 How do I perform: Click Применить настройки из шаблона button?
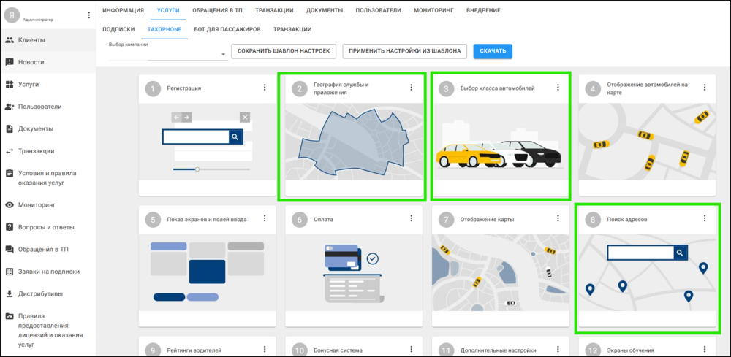[x=405, y=51]
